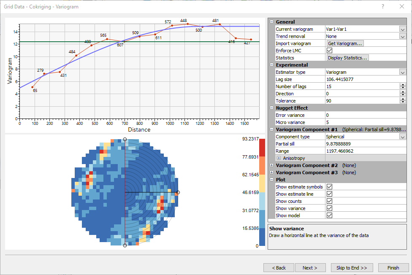Click the red swatch in map legend
This screenshot has width=412, height=275.
pyautogui.click(x=262, y=148)
